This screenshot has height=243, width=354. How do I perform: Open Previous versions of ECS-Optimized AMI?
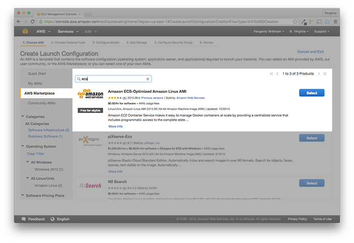click(152, 98)
